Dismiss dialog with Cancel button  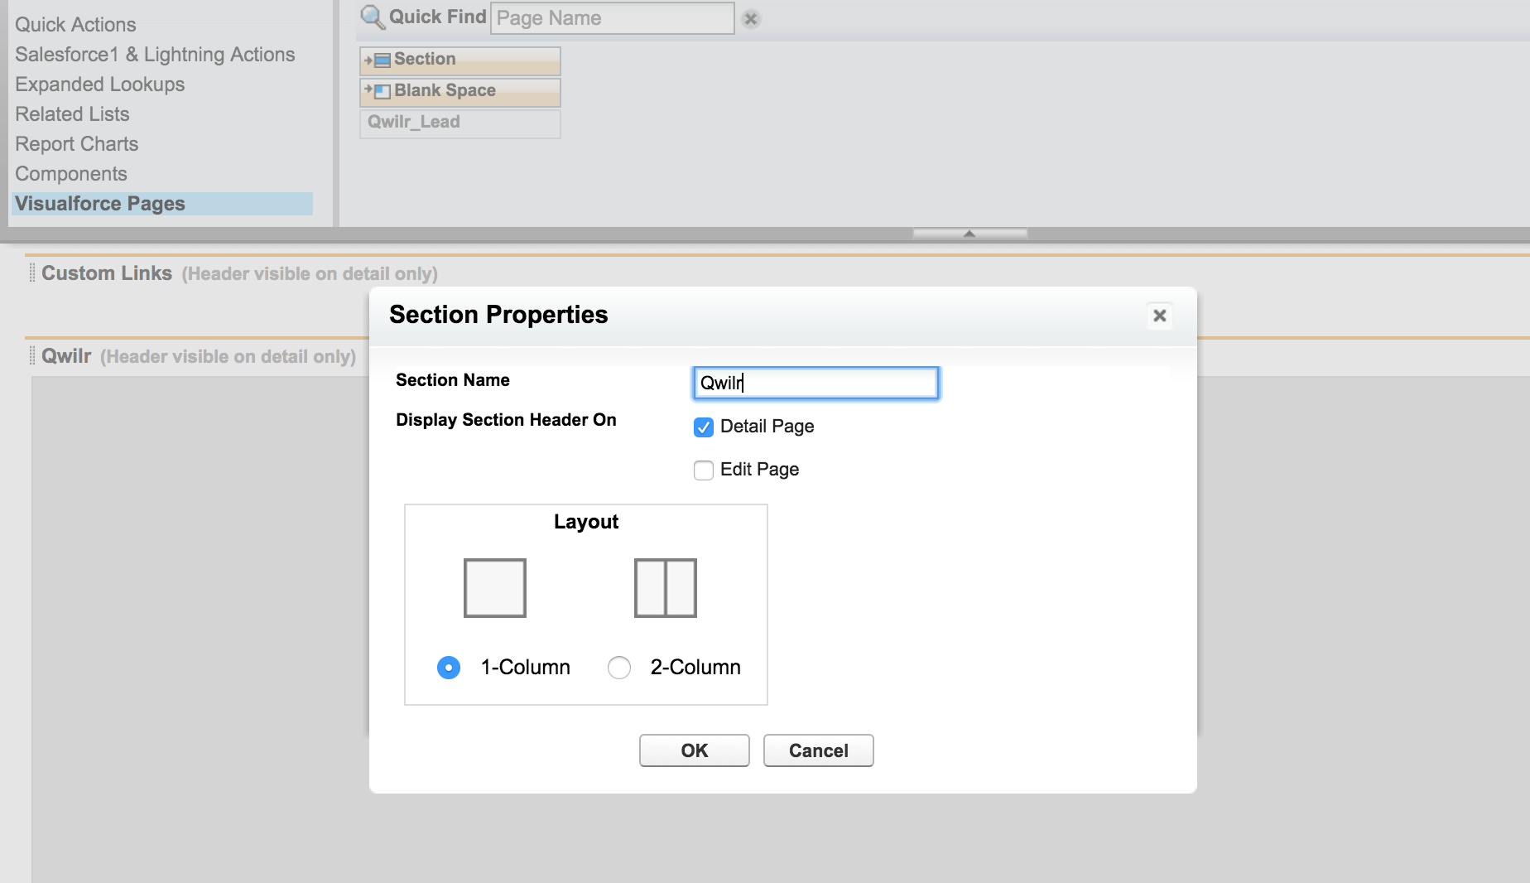[819, 750]
